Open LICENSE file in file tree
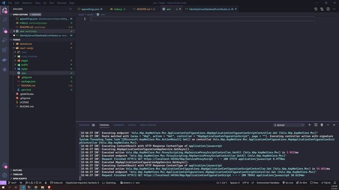Viewport: 339px width, 190px height. click(24, 102)
